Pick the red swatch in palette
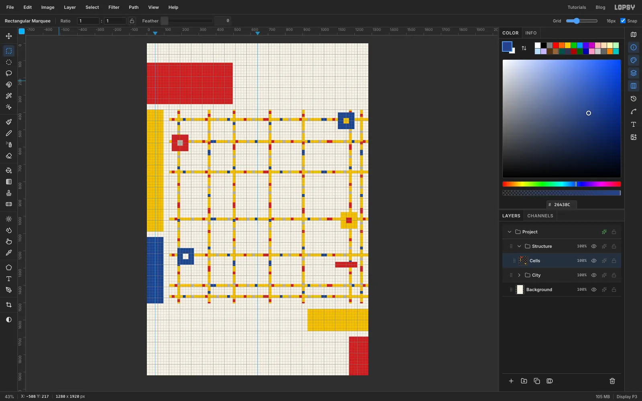The image size is (642, 401). [x=556, y=45]
